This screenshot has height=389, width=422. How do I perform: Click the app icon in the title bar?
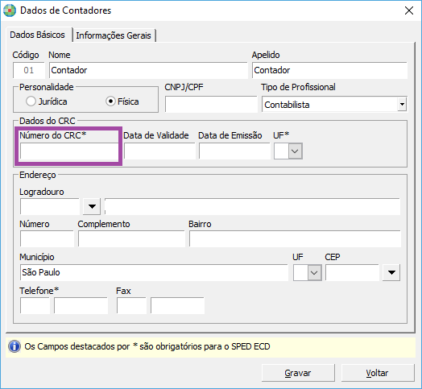click(10, 10)
